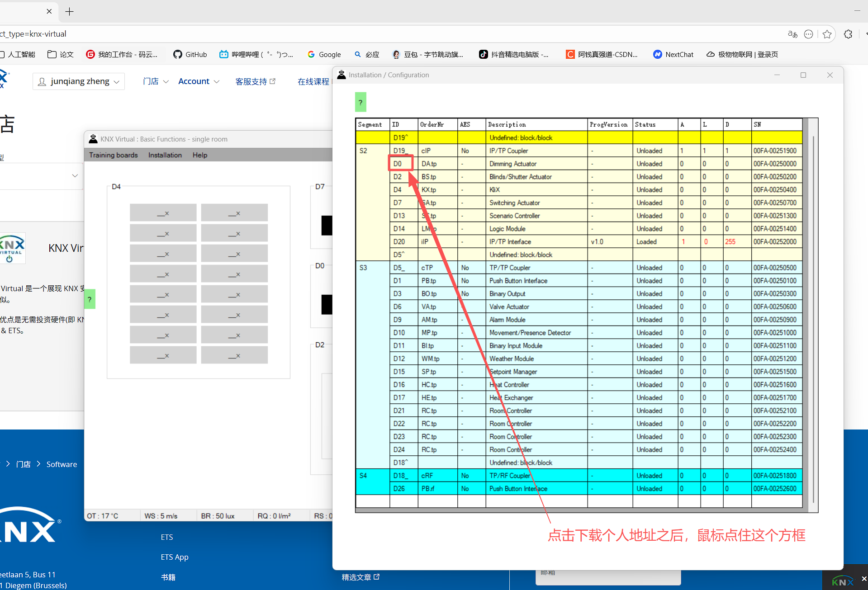Click the green help tab in KNX Virtual window
868x590 pixels.
(x=90, y=299)
